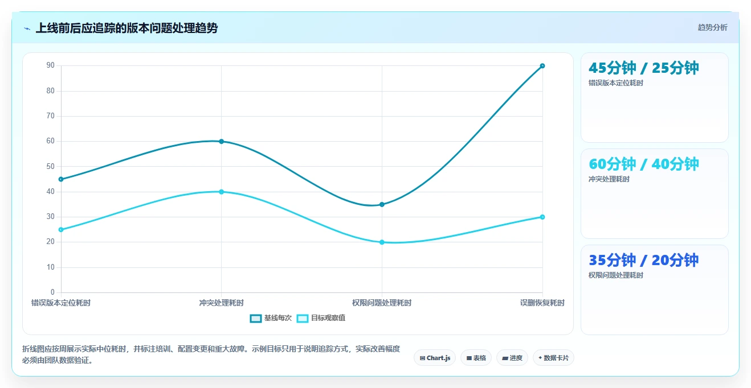
Task: Click the baseline point at value 90
Action: pos(542,66)
